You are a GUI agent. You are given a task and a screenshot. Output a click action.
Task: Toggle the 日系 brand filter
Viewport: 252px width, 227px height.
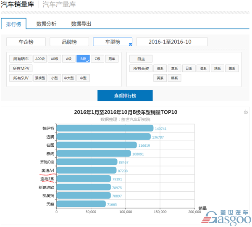[189, 69]
